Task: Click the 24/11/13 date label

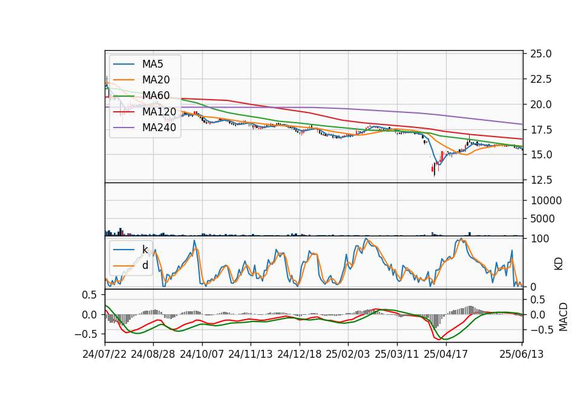Action: (251, 354)
